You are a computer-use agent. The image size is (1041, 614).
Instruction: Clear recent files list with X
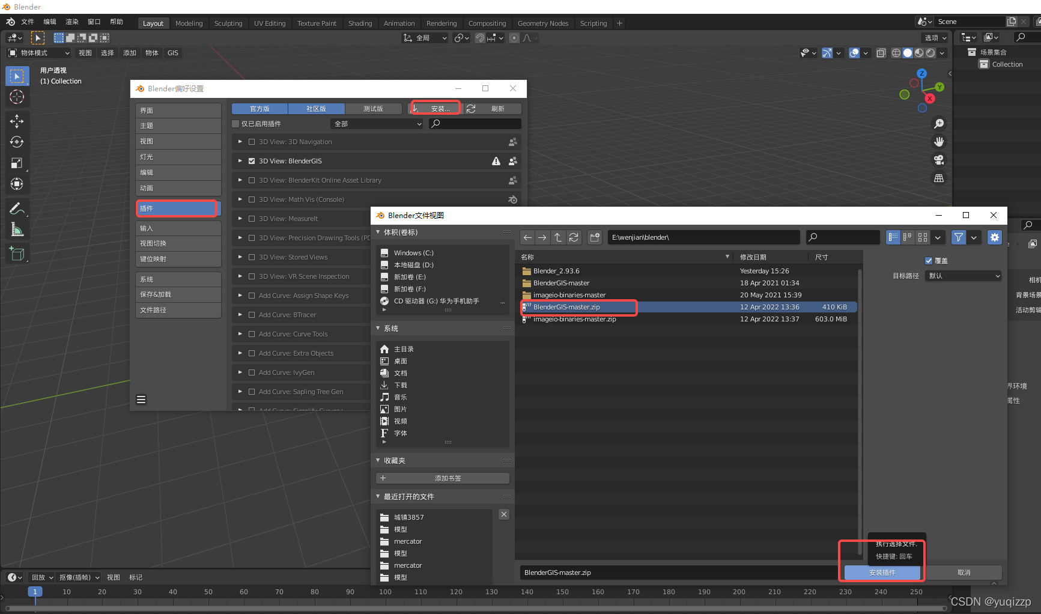coord(504,514)
